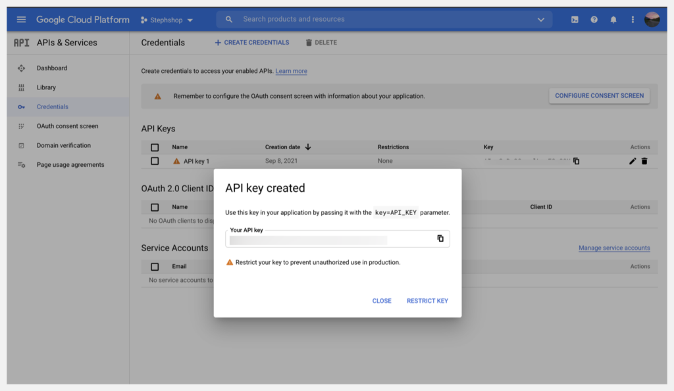
Task: Copy the key value in the API key 1 row
Action: (576, 160)
